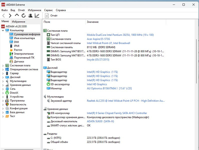199x150 pixels.
Task: Open the Вид menu
Action: [13, 10]
